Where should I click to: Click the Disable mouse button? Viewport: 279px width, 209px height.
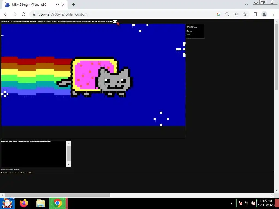tap(80, 21)
